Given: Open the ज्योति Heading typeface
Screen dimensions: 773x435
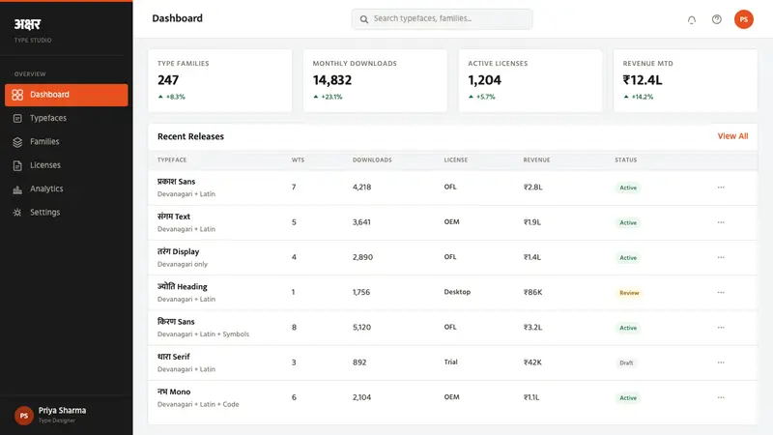Looking at the screenshot, I should pos(182,286).
